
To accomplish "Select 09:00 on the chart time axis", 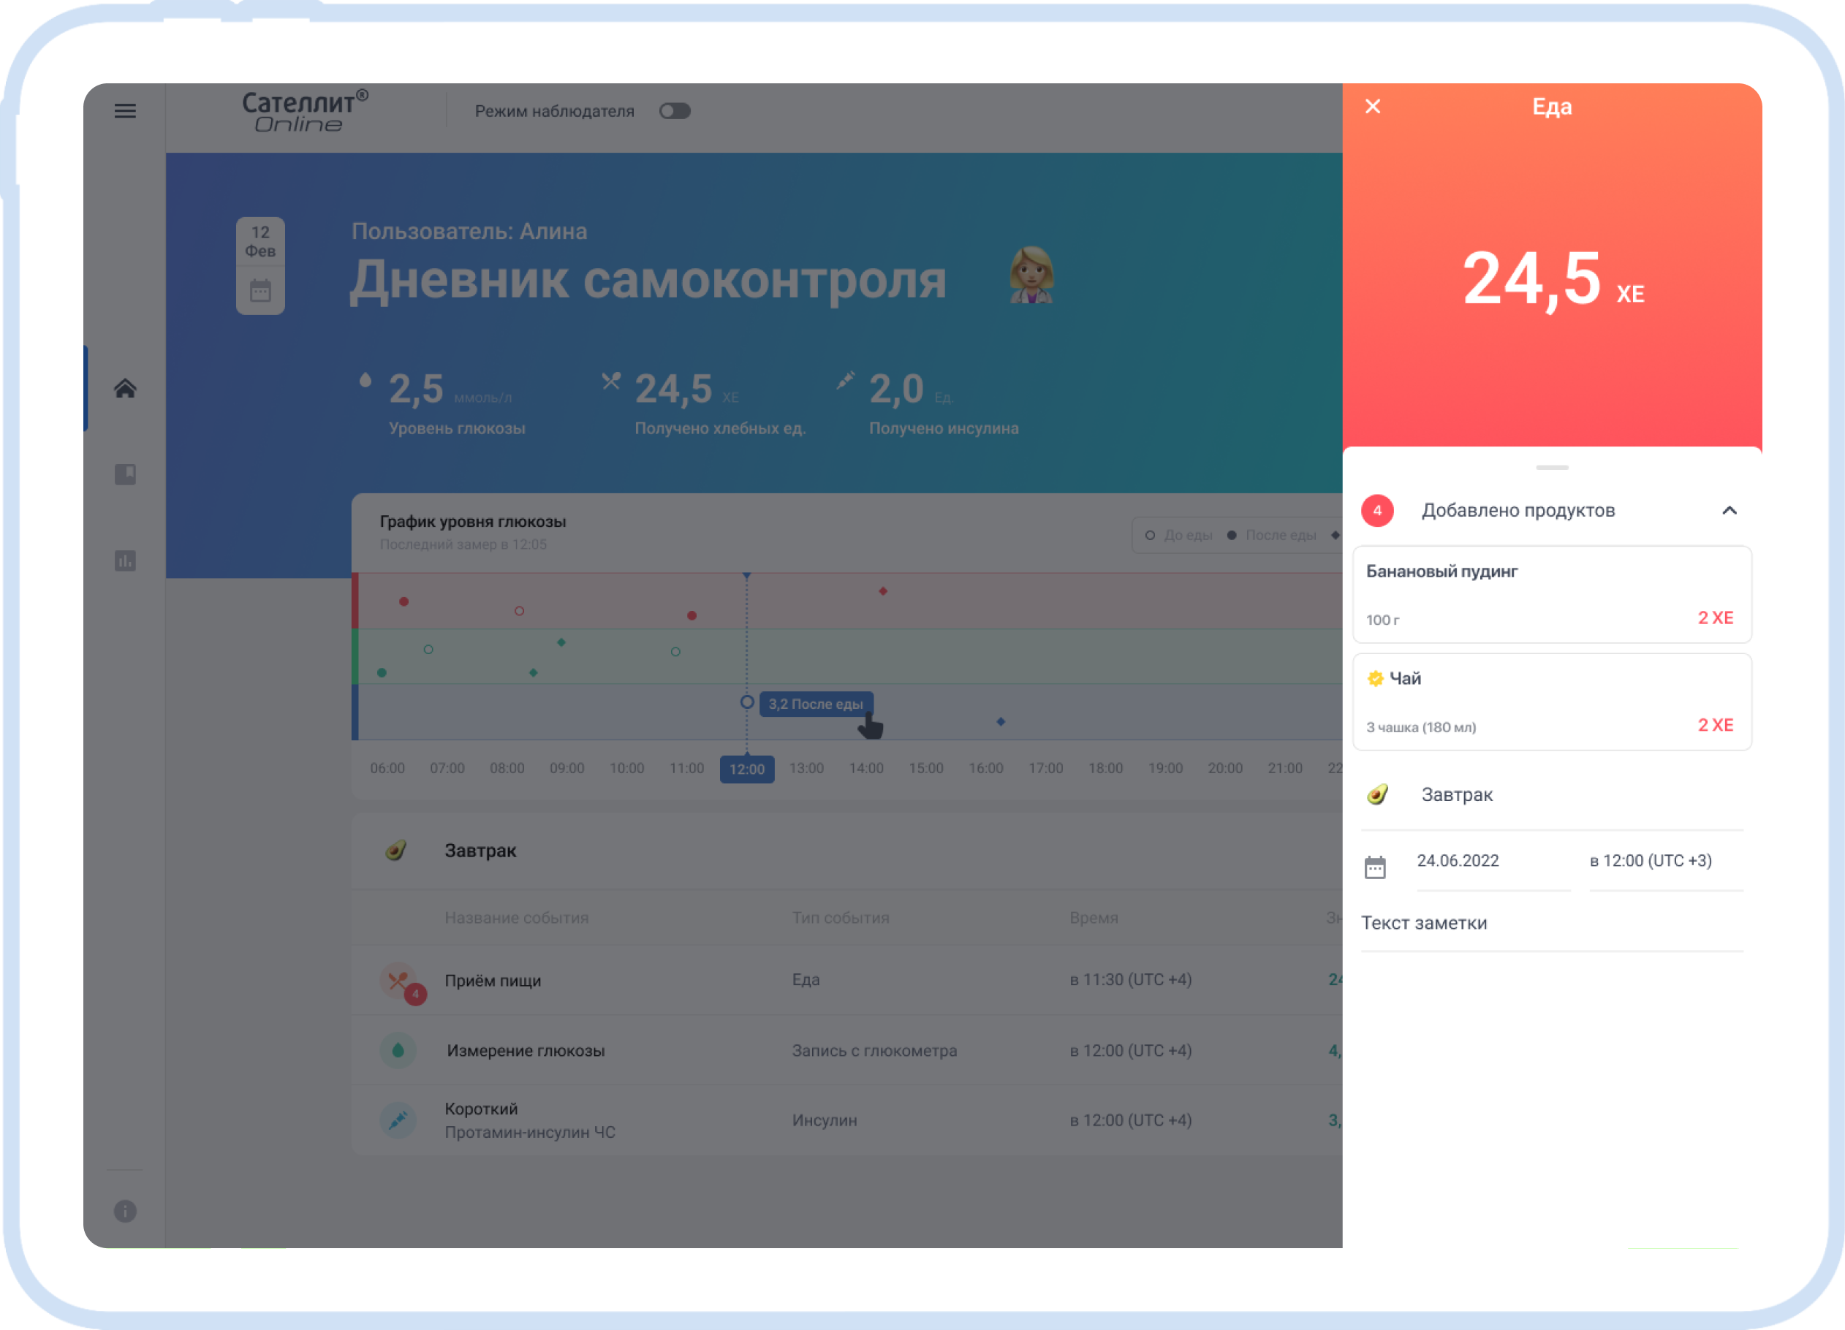I will click(567, 769).
